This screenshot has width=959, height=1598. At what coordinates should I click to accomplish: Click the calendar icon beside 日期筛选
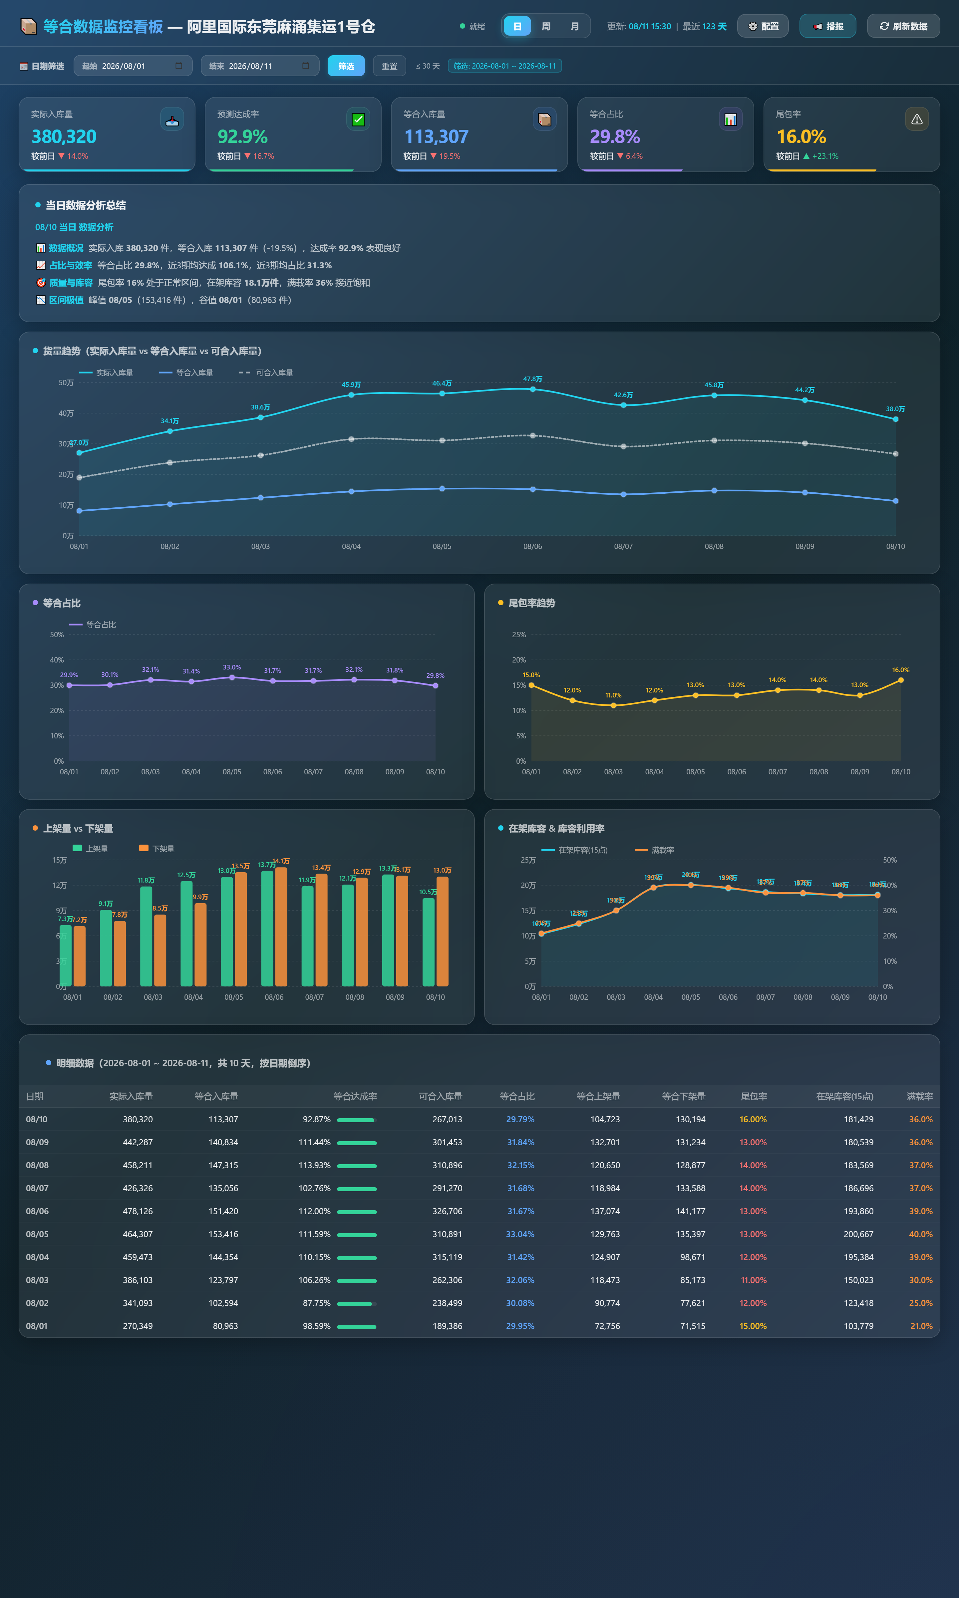click(x=24, y=67)
